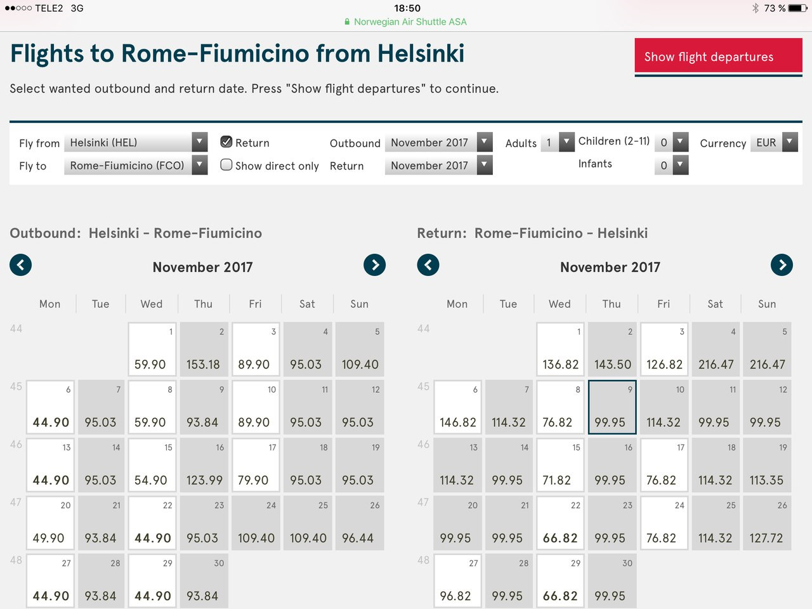Image resolution: width=812 pixels, height=609 pixels.
Task: Select outbound 26 November at 96.44
Action: tap(359, 523)
